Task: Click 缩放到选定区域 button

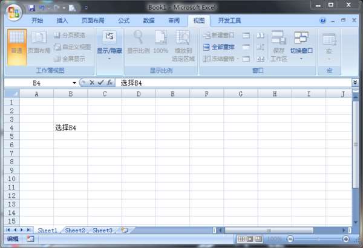Action: (183, 46)
